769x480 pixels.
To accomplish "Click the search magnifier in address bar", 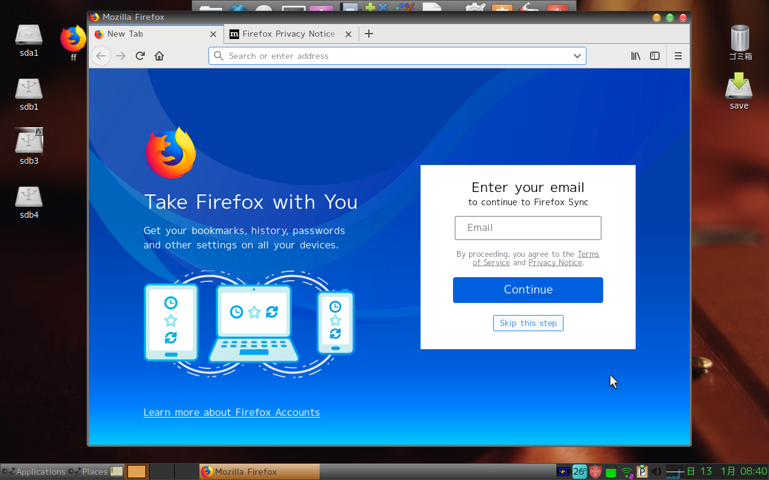I will [219, 56].
